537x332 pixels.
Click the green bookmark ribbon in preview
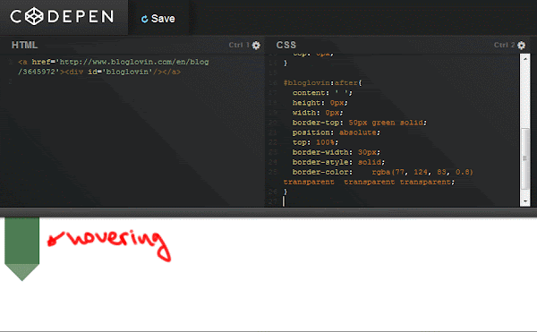coord(21,241)
